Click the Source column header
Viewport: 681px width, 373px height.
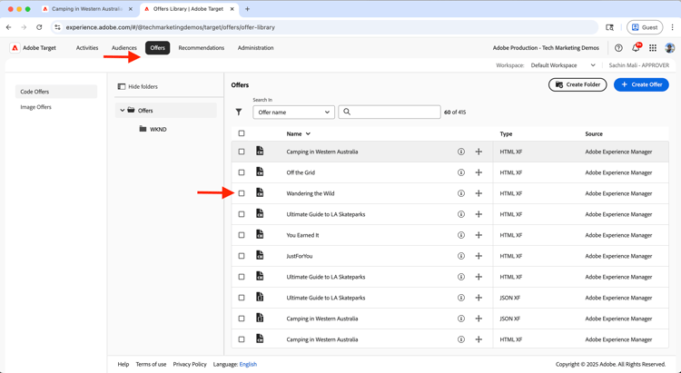click(x=594, y=133)
